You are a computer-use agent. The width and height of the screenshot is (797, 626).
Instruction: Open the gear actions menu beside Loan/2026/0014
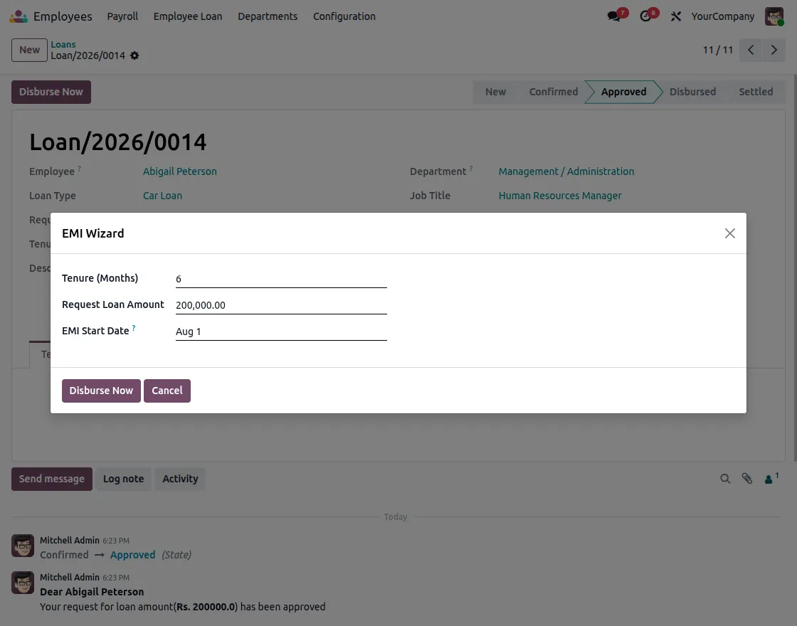pyautogui.click(x=134, y=55)
